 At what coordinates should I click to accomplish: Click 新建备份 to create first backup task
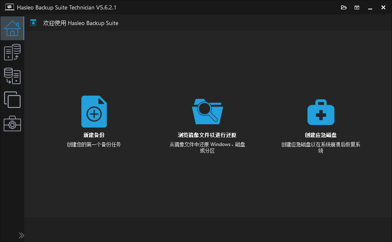tap(94, 136)
